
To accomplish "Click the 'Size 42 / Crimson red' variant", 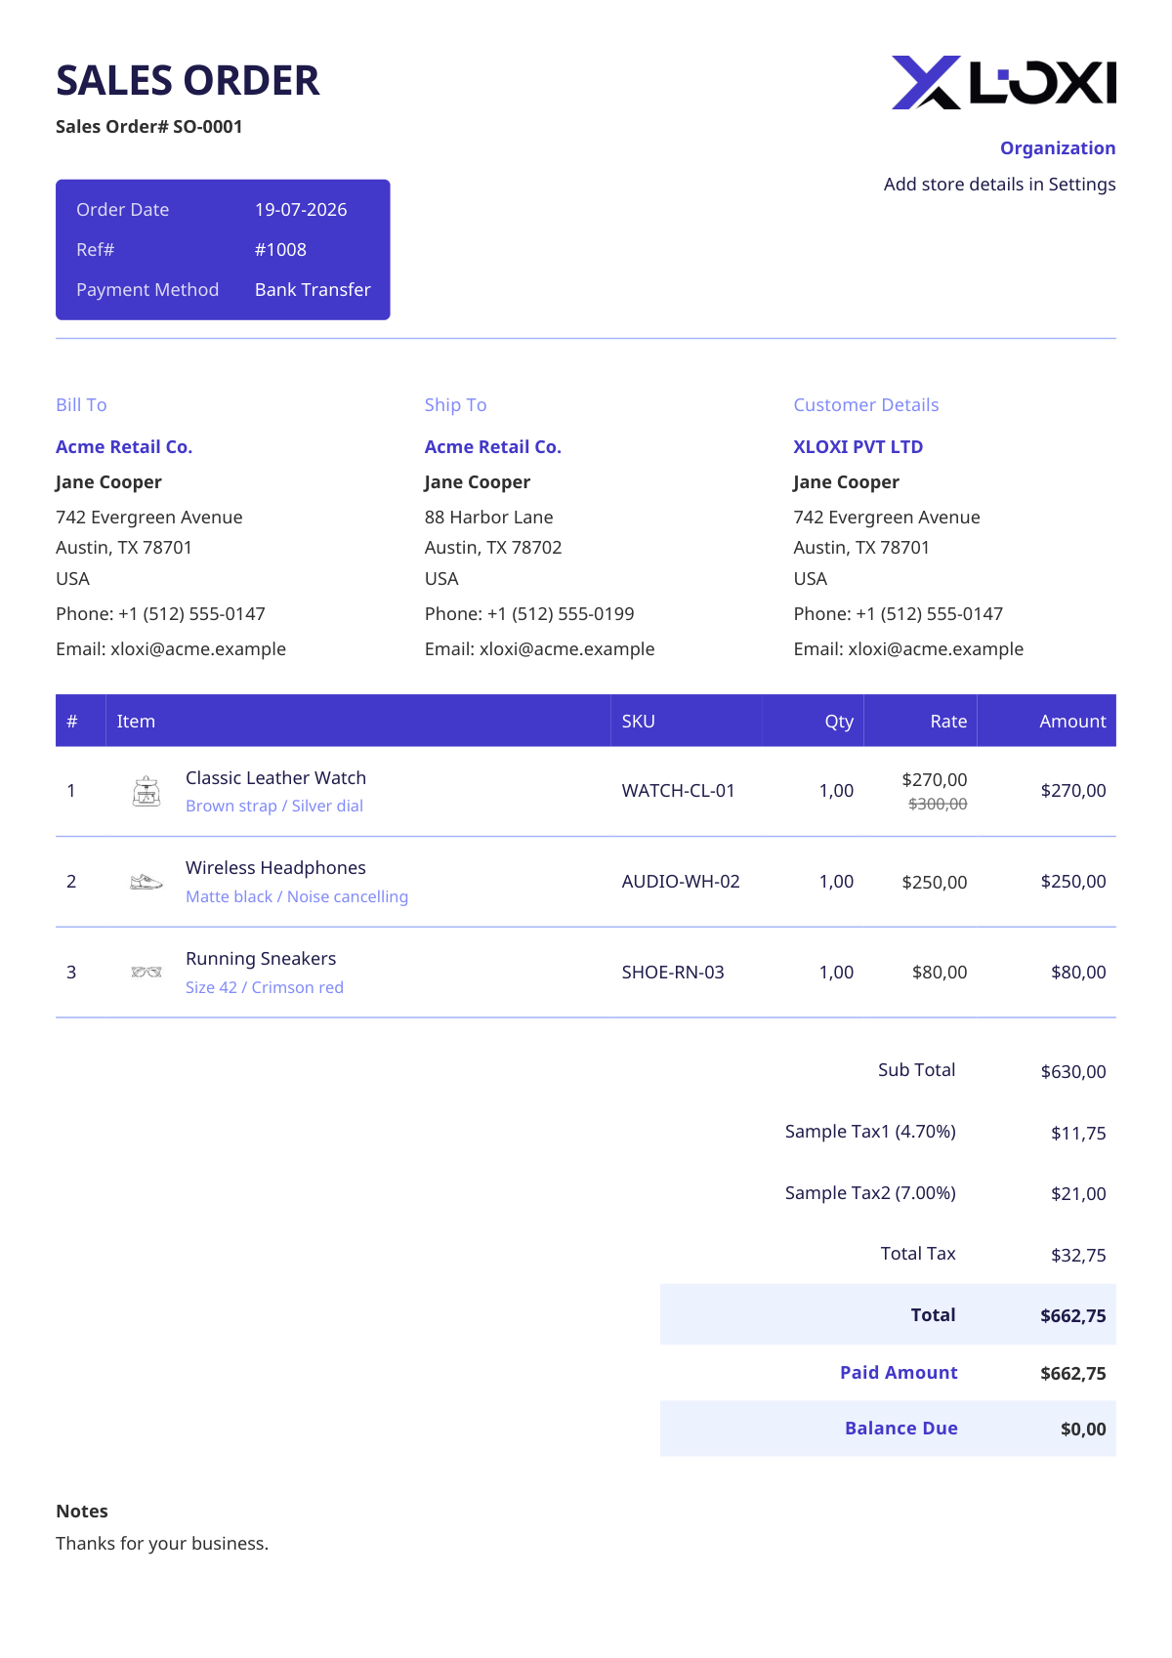I will point(265,987).
